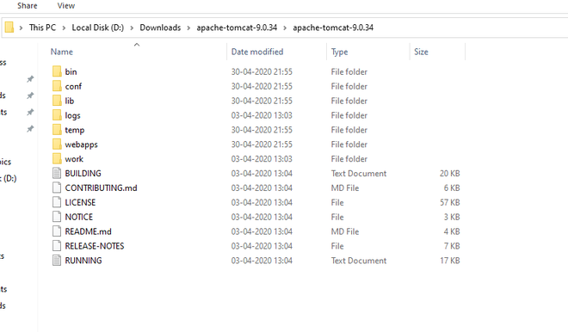Image resolution: width=568 pixels, height=332 pixels.
Task: Select the NOTICE file name
Action: (x=79, y=217)
